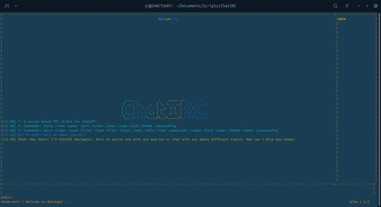Open the terminal search icon
This screenshot has height=207, width=381.
[x=335, y=6]
